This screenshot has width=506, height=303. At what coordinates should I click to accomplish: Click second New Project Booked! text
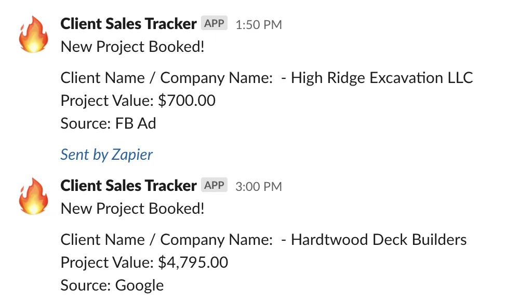point(132,209)
